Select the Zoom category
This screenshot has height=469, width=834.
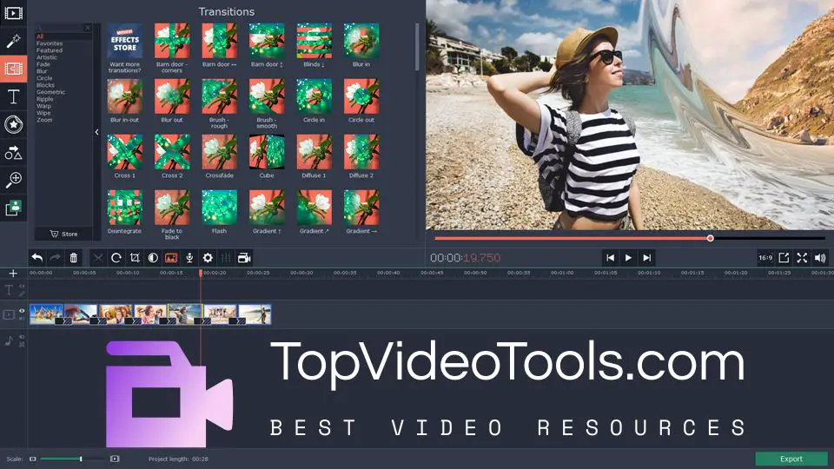point(44,120)
